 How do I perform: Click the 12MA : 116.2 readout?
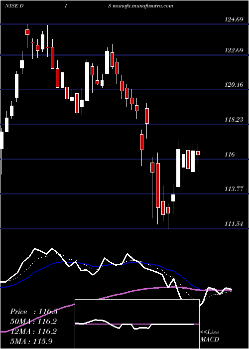coord(33,332)
